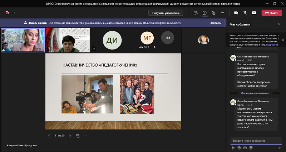Click the Выйти button to leave

(x=272, y=12)
